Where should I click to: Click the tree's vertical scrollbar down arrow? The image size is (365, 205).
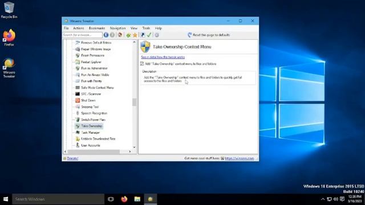[x=134, y=147]
